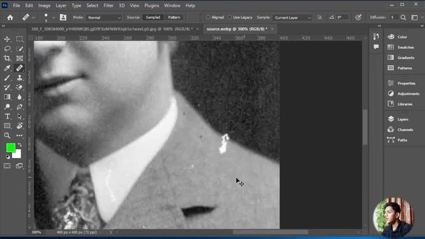
Task: Select the Hand tool
Action: point(19,125)
